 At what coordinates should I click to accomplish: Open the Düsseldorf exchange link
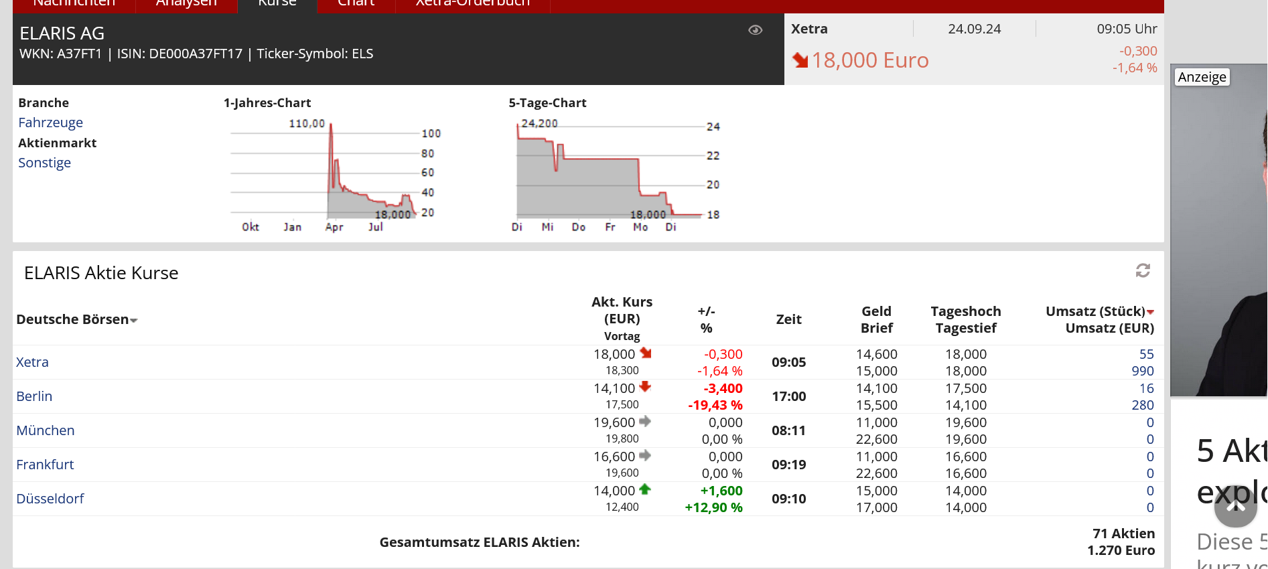[50, 499]
